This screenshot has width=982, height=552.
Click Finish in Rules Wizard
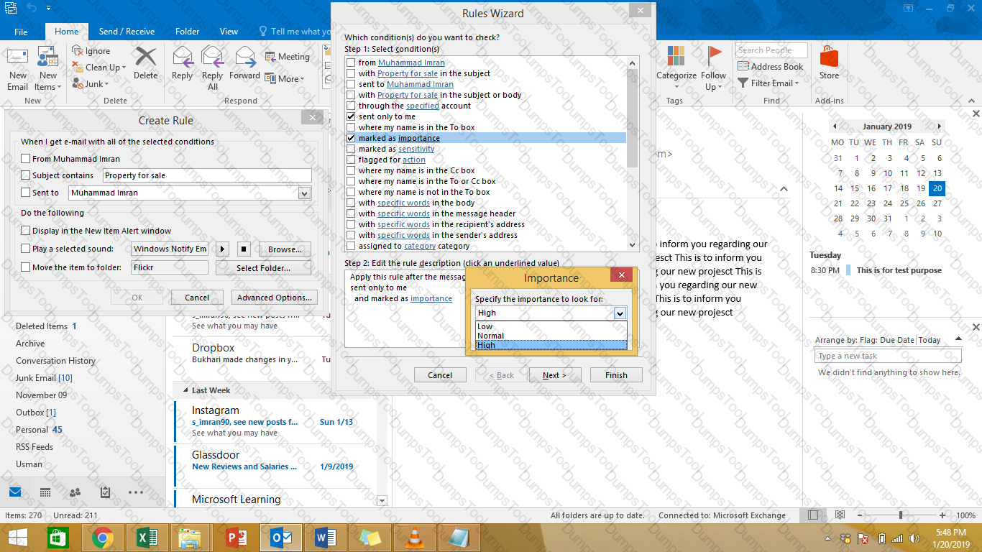(x=616, y=375)
